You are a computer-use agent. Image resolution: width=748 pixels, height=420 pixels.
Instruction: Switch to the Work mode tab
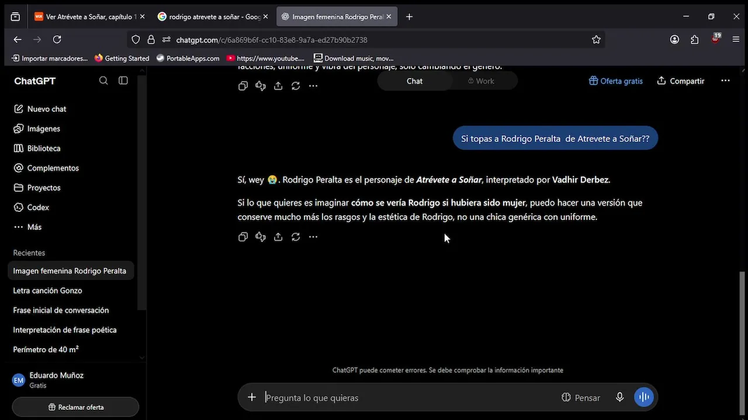coord(481,81)
